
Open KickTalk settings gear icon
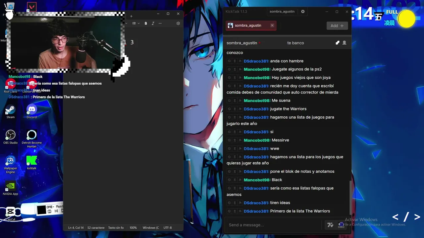point(303,12)
